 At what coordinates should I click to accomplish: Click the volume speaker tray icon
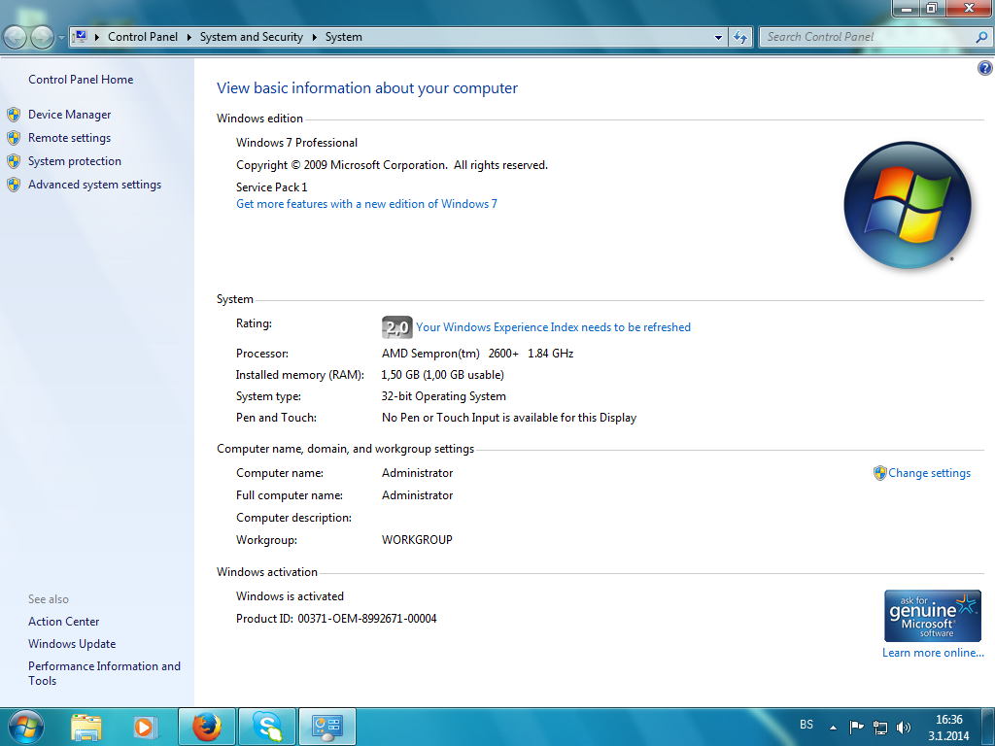(x=903, y=727)
